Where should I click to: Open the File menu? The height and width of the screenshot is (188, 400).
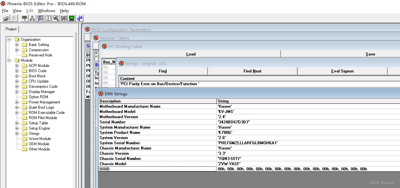coord(5,11)
